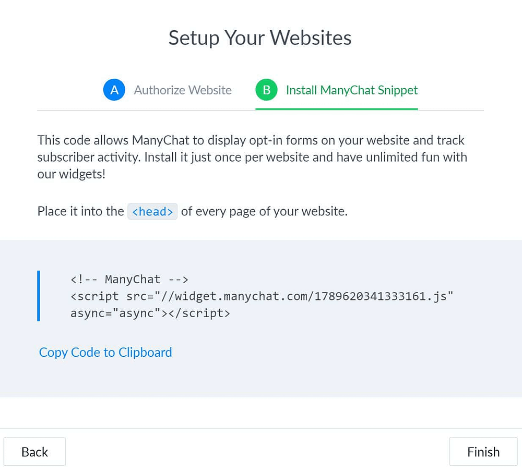
Task: Click the <head> tag chip
Action: [x=152, y=211]
